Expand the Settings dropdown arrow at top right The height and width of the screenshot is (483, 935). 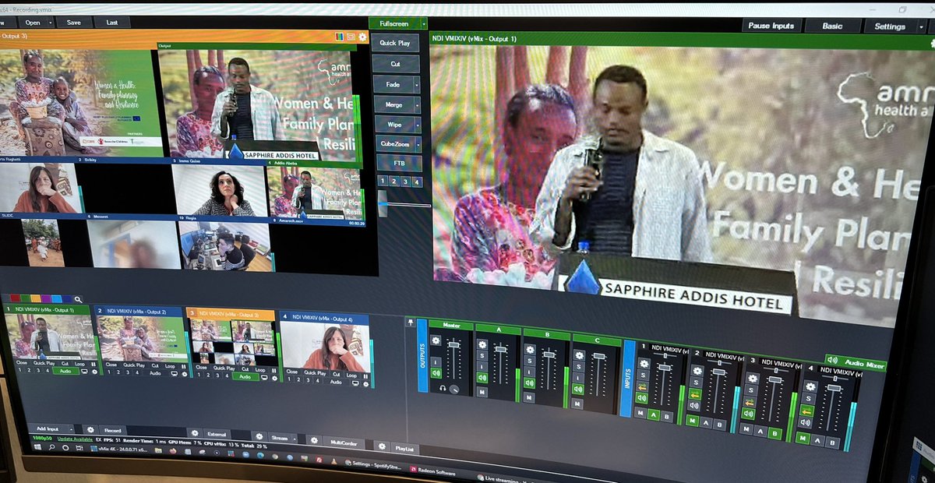pos(922,26)
